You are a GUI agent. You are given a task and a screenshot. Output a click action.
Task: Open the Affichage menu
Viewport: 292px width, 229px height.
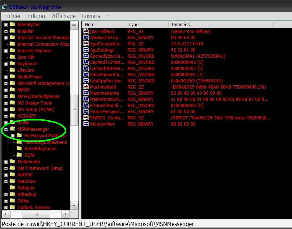click(x=64, y=16)
